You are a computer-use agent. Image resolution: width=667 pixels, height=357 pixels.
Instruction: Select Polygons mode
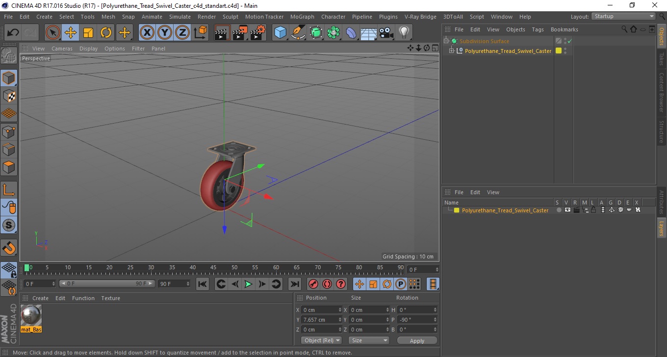point(9,167)
